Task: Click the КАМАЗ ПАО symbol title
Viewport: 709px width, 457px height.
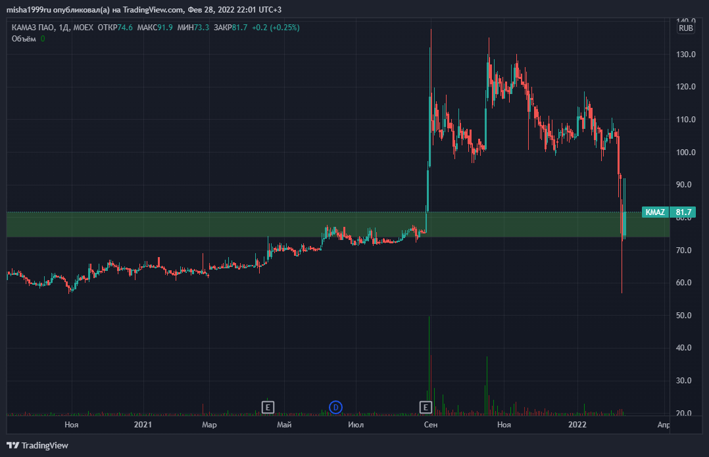Action: (x=33, y=28)
